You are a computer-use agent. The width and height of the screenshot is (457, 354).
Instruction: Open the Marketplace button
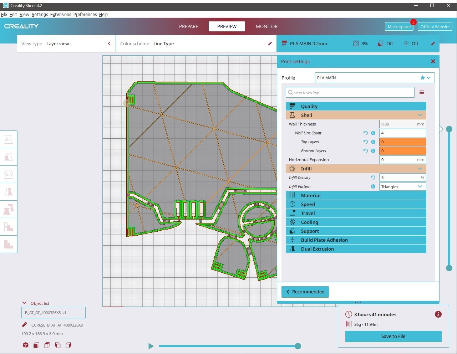click(399, 27)
